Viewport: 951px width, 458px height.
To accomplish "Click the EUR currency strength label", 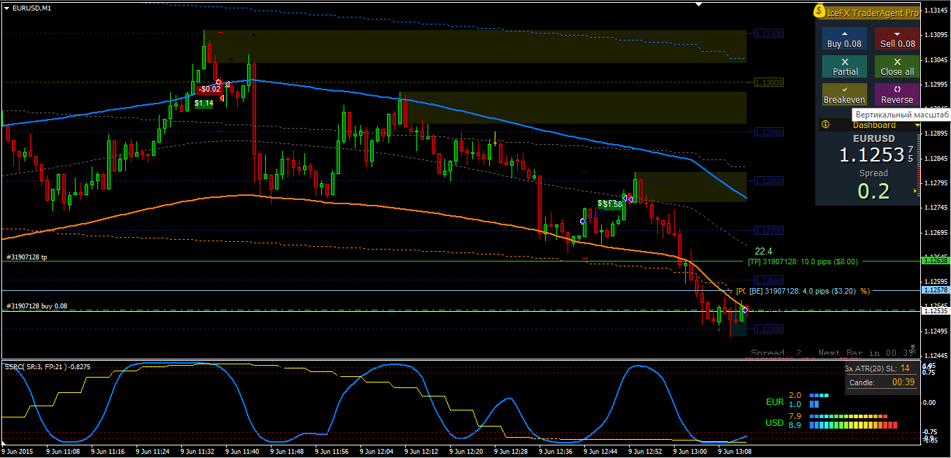I will tap(775, 402).
